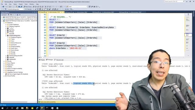Select the Query Store folder

point(14,48)
